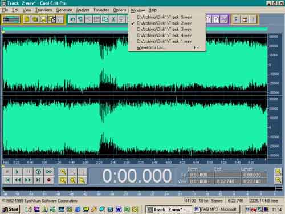This screenshot has width=285, height=214.
Task: Click the Zoom to Selection magnifier icon
Action: [63, 180]
